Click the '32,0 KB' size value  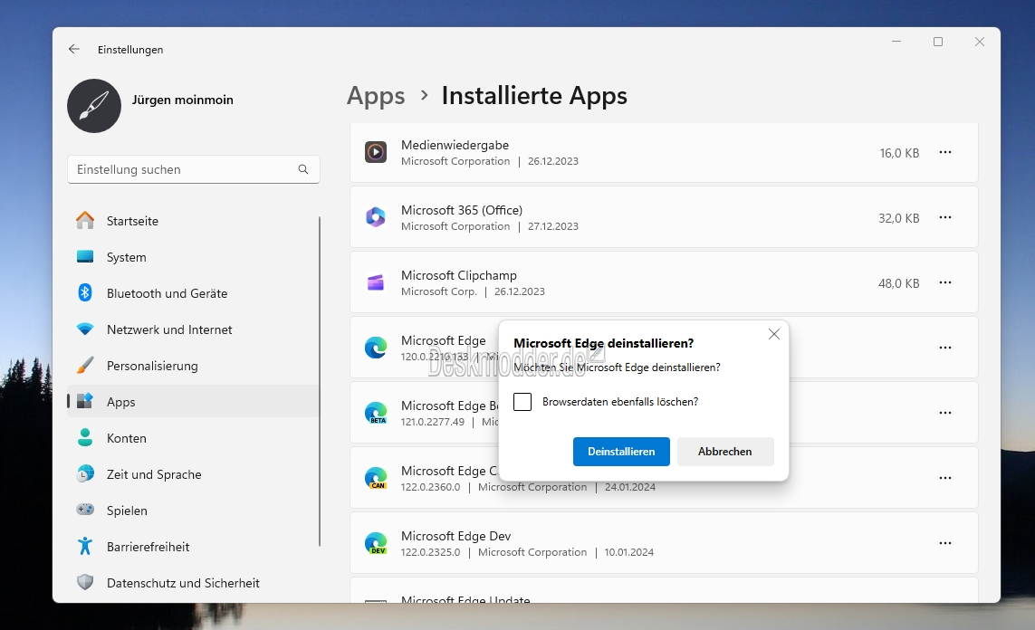point(898,218)
